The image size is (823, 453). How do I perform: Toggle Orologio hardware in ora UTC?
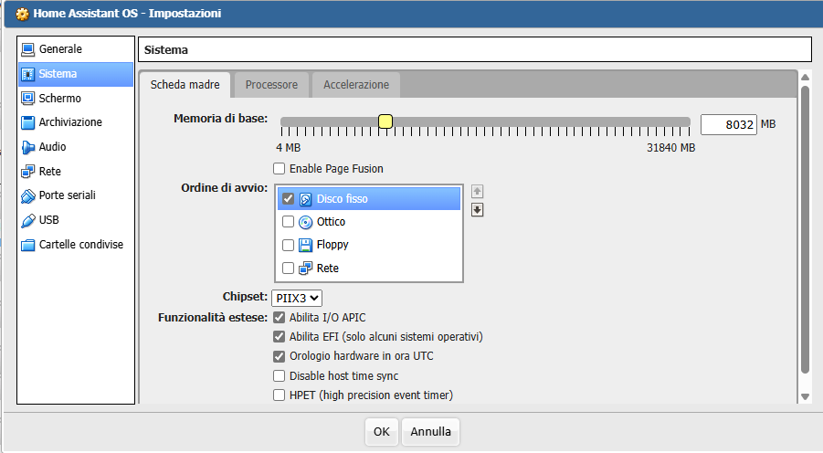280,356
